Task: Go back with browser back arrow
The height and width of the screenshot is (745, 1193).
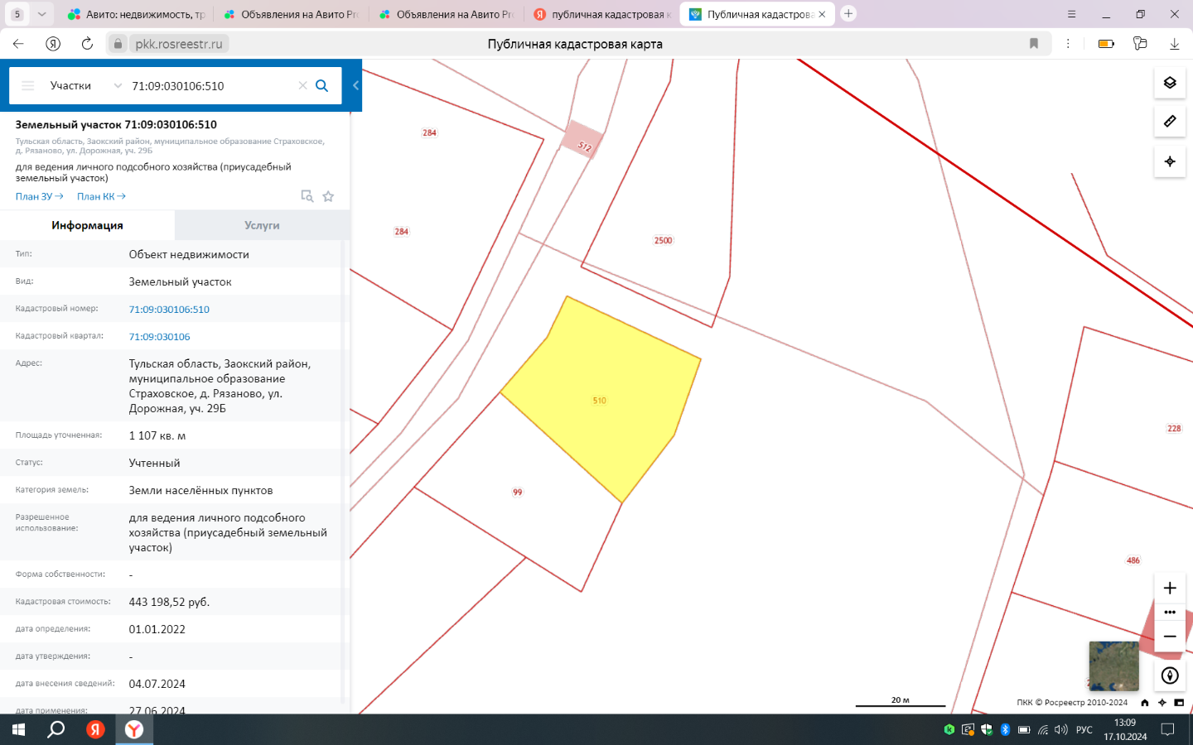Action: tap(18, 44)
